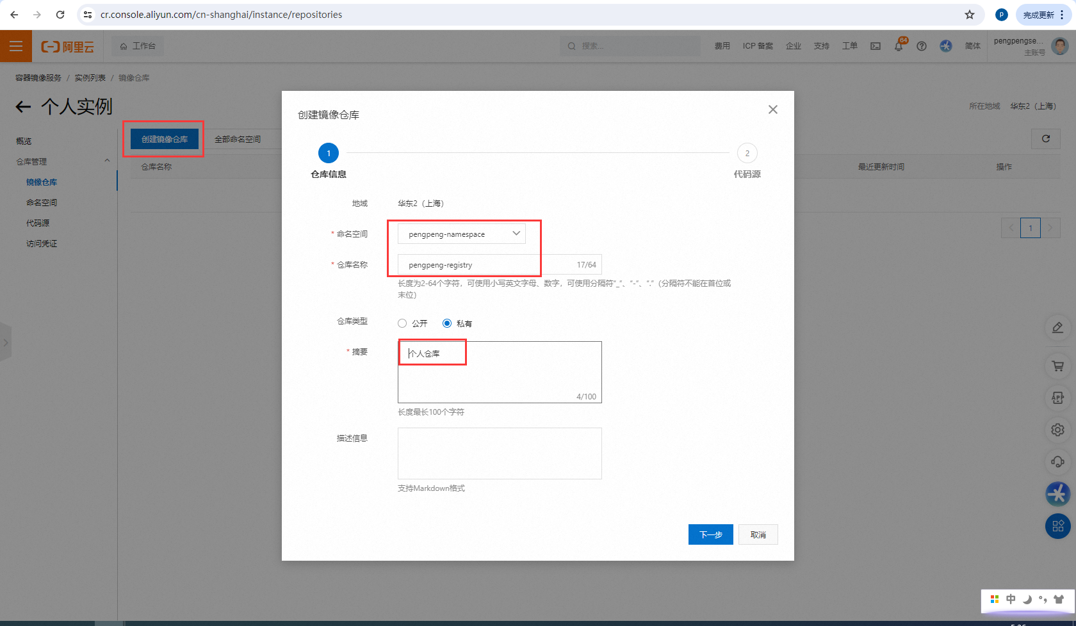This screenshot has height=626, width=1076.
Task: Bookmark this page with the star
Action: click(x=970, y=15)
